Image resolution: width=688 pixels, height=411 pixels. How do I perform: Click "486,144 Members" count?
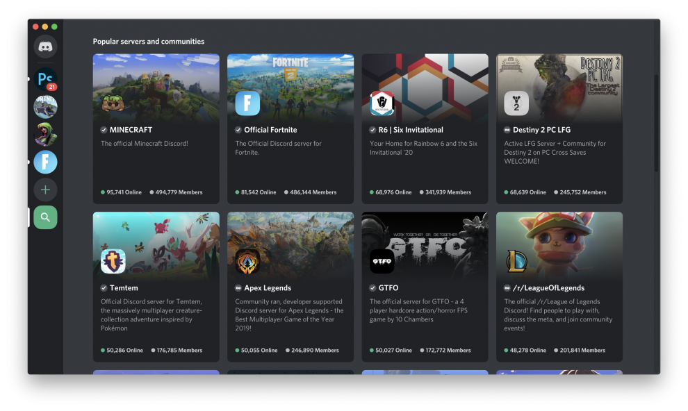pyautogui.click(x=310, y=192)
